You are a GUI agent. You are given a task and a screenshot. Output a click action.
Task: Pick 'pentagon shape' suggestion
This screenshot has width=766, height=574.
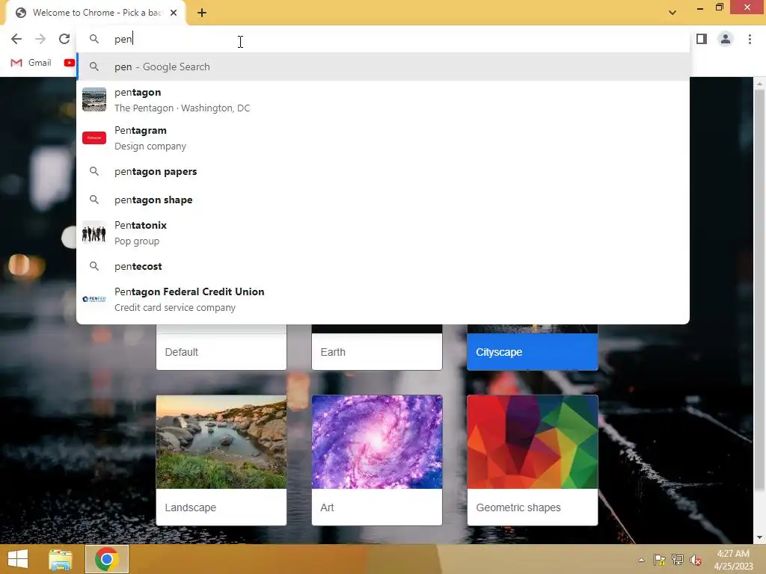383,200
